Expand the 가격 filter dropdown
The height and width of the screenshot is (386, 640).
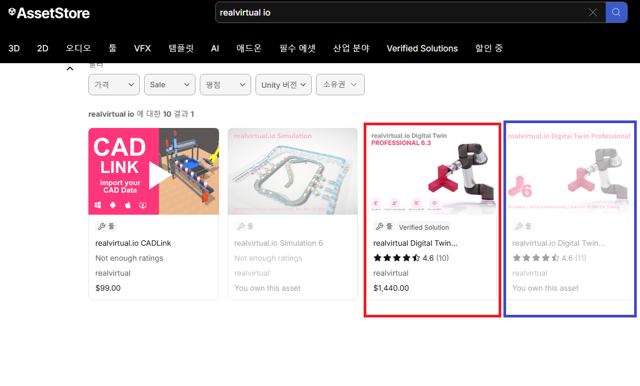click(114, 85)
